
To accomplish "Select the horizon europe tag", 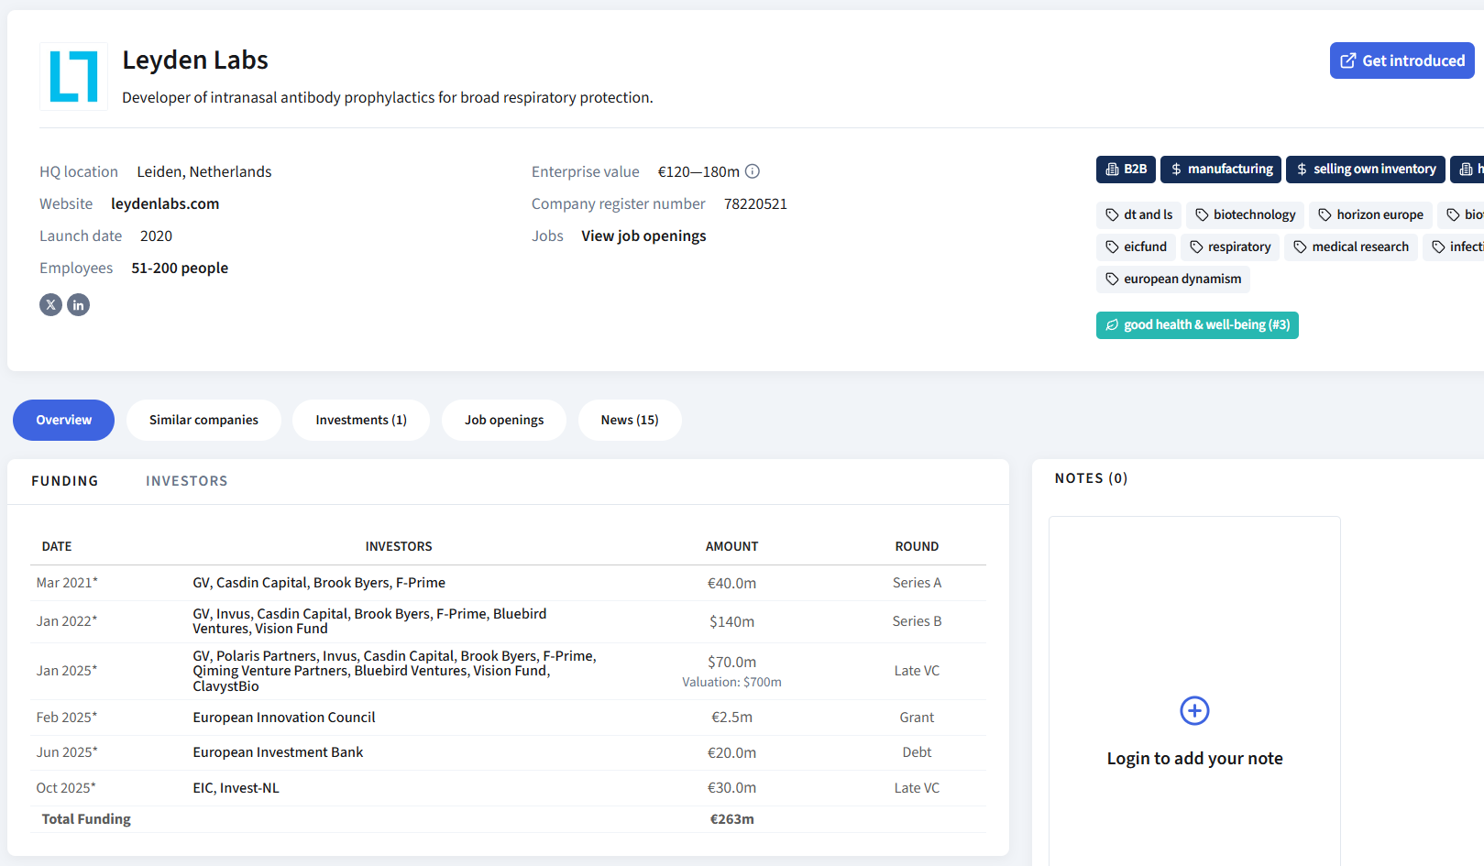I will [1370, 215].
